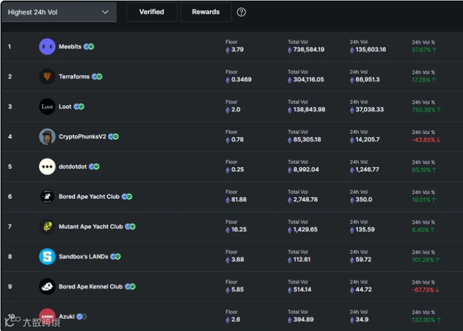The image size is (463, 331).
Task: Click the down arrow beside CryptoPhunksV2 -43.85%
Action: [438, 140]
